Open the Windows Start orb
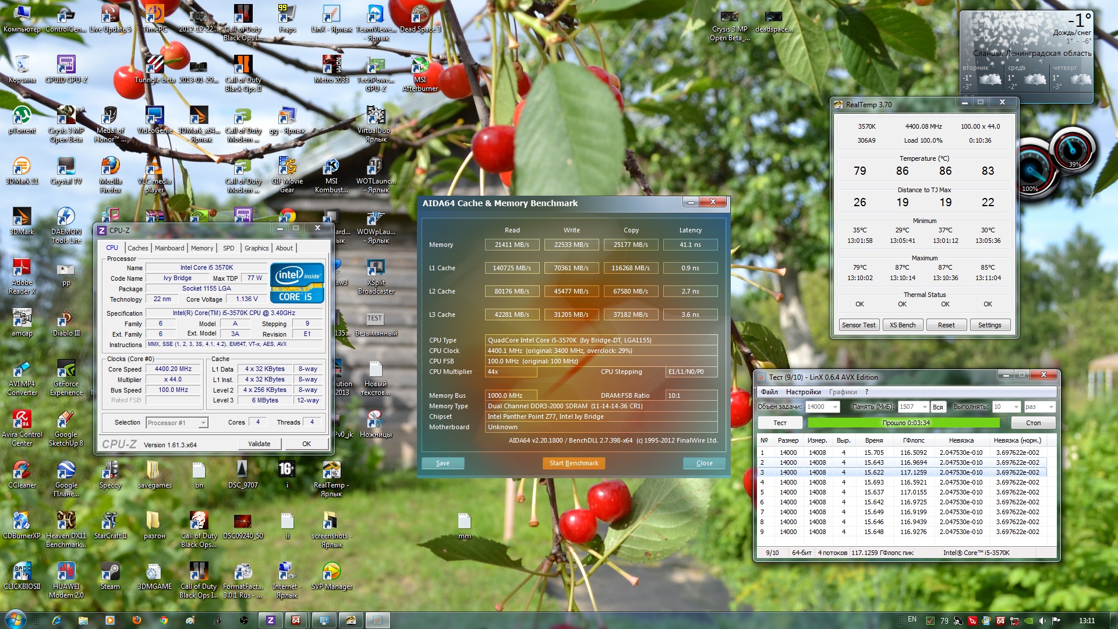Viewport: 1118px width, 629px height. [15, 619]
